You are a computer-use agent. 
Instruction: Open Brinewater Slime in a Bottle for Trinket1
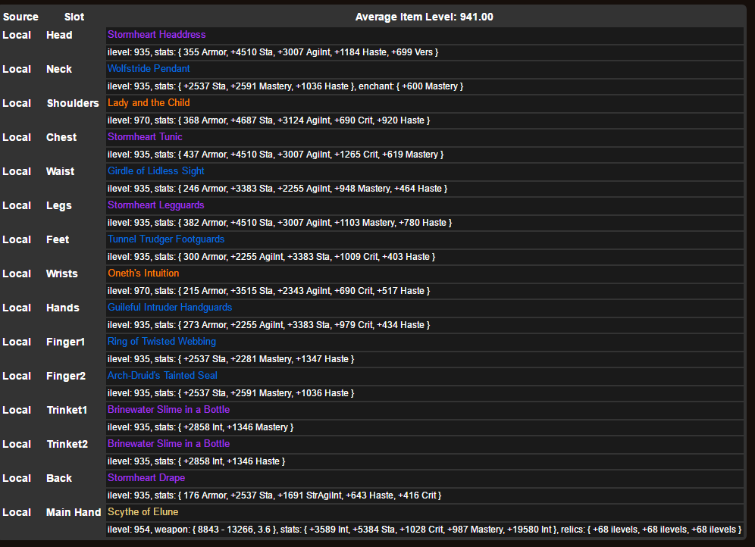click(x=168, y=410)
